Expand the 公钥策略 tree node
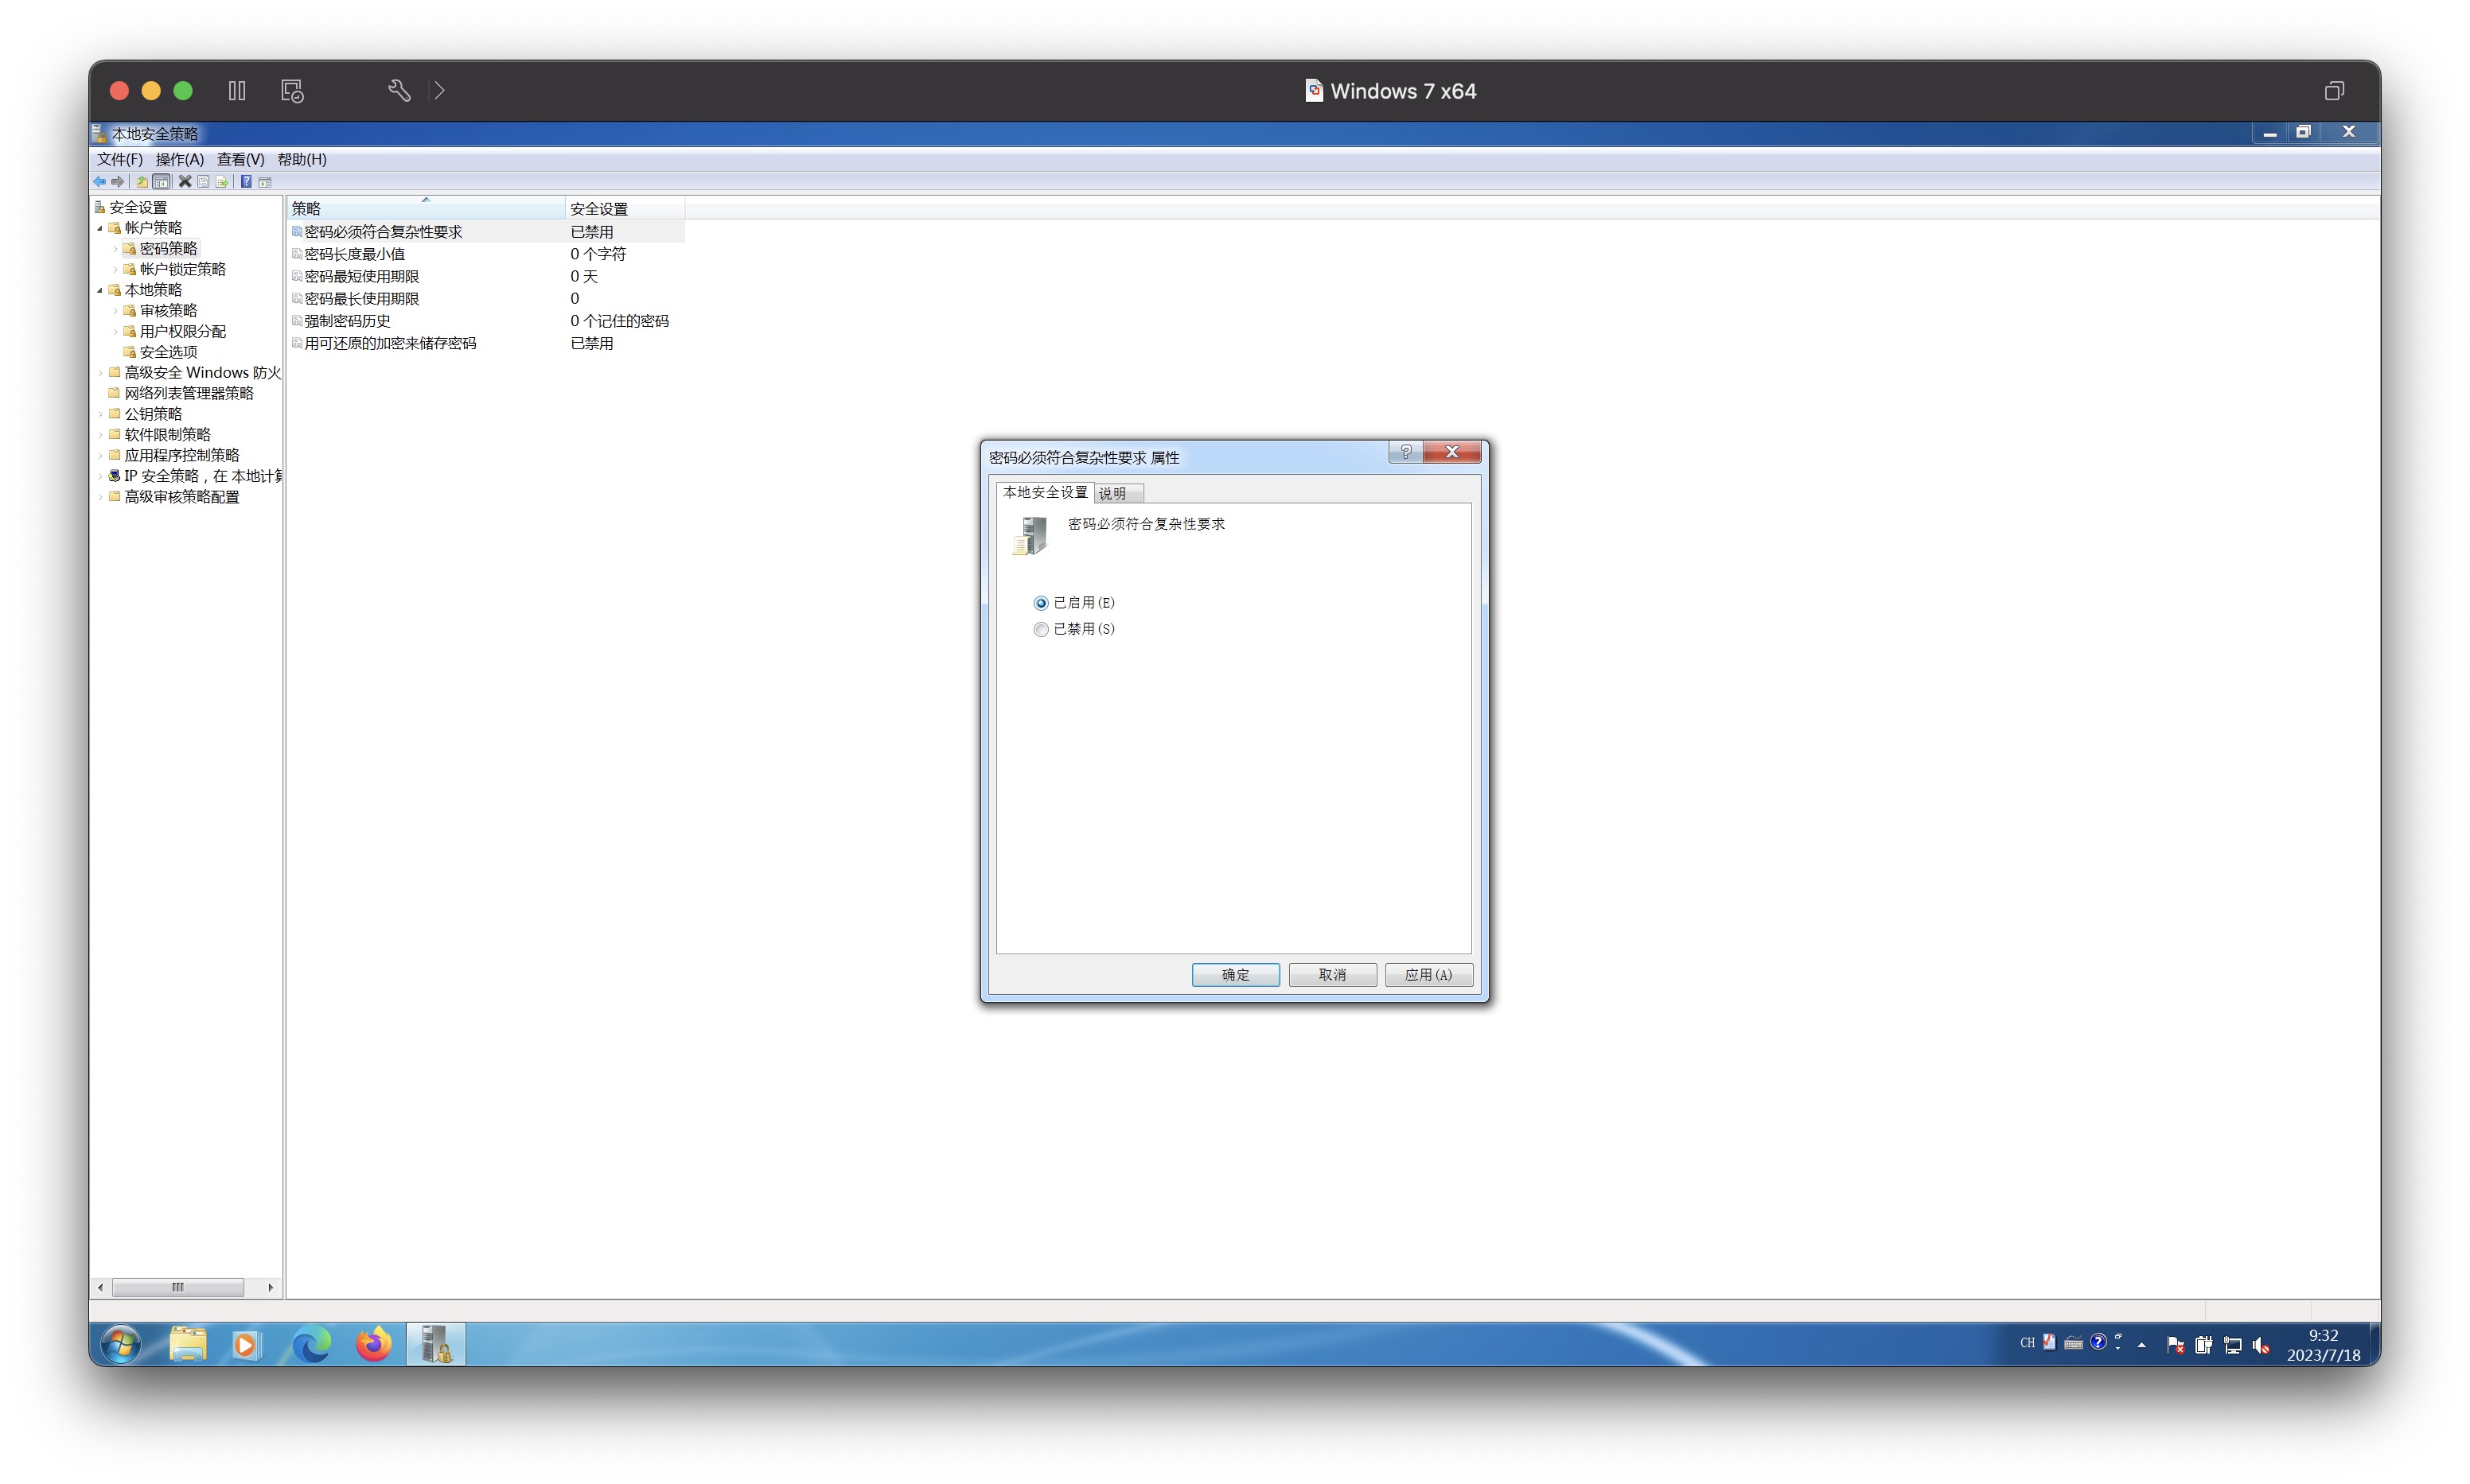The height and width of the screenshot is (1484, 2470). 100,414
